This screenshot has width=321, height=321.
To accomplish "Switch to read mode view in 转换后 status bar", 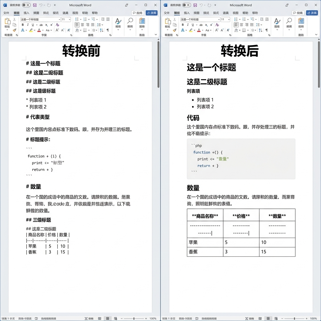I will pyautogui.click(x=260, y=318).
